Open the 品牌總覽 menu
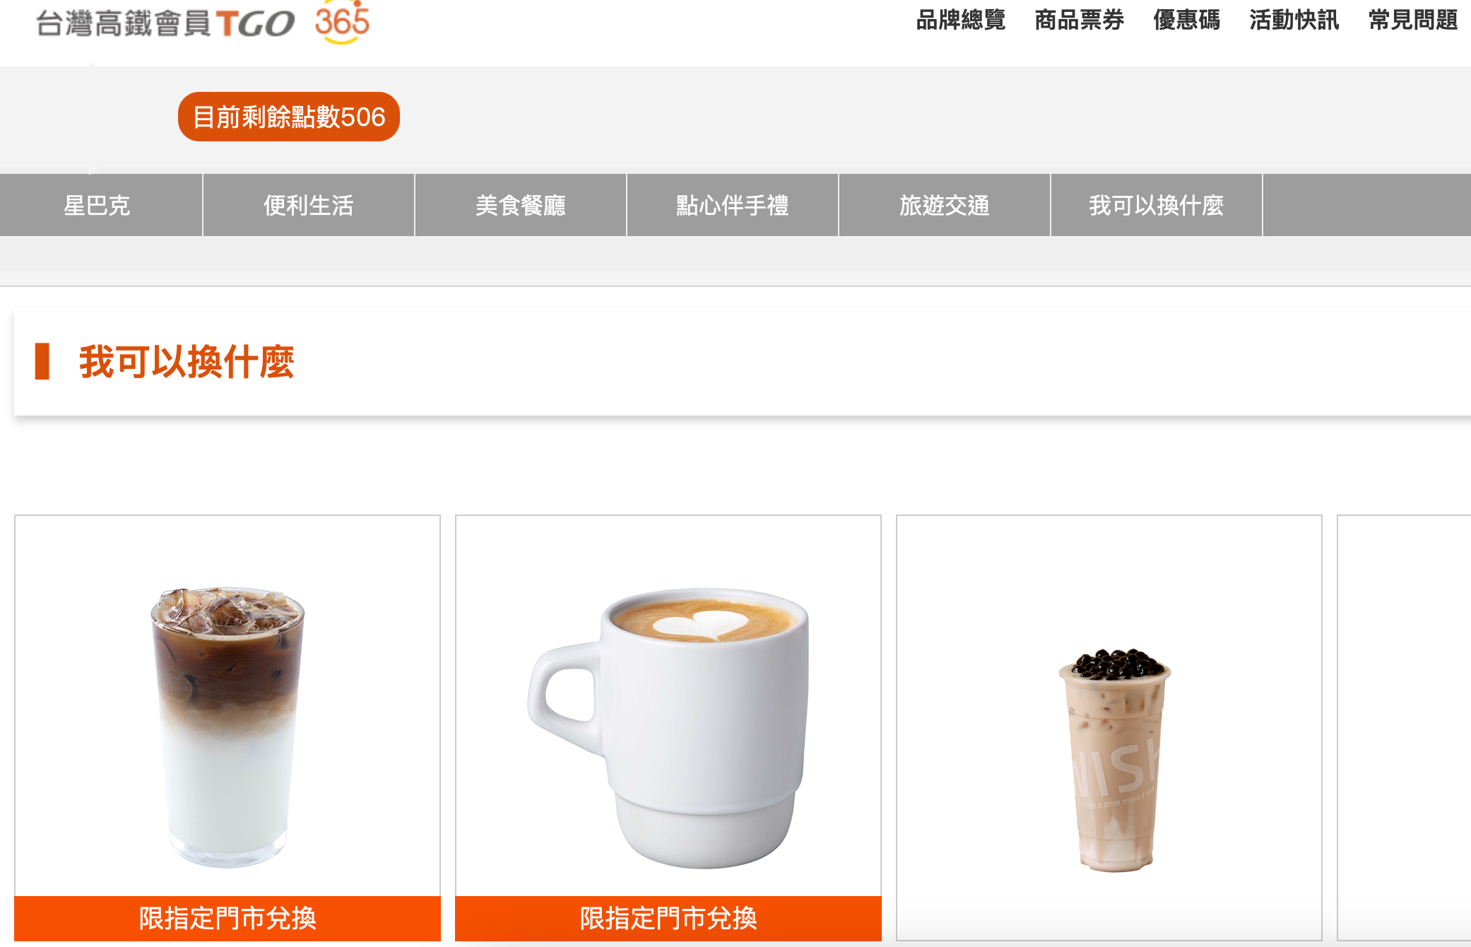This screenshot has height=947, width=1471. (960, 20)
